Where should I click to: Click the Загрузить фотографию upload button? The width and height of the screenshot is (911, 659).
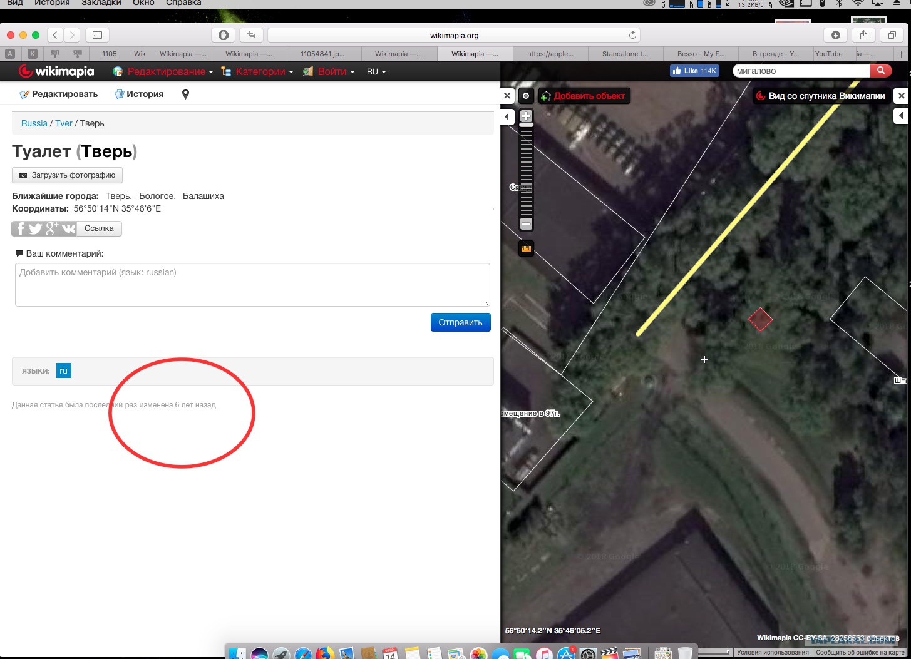click(x=67, y=175)
